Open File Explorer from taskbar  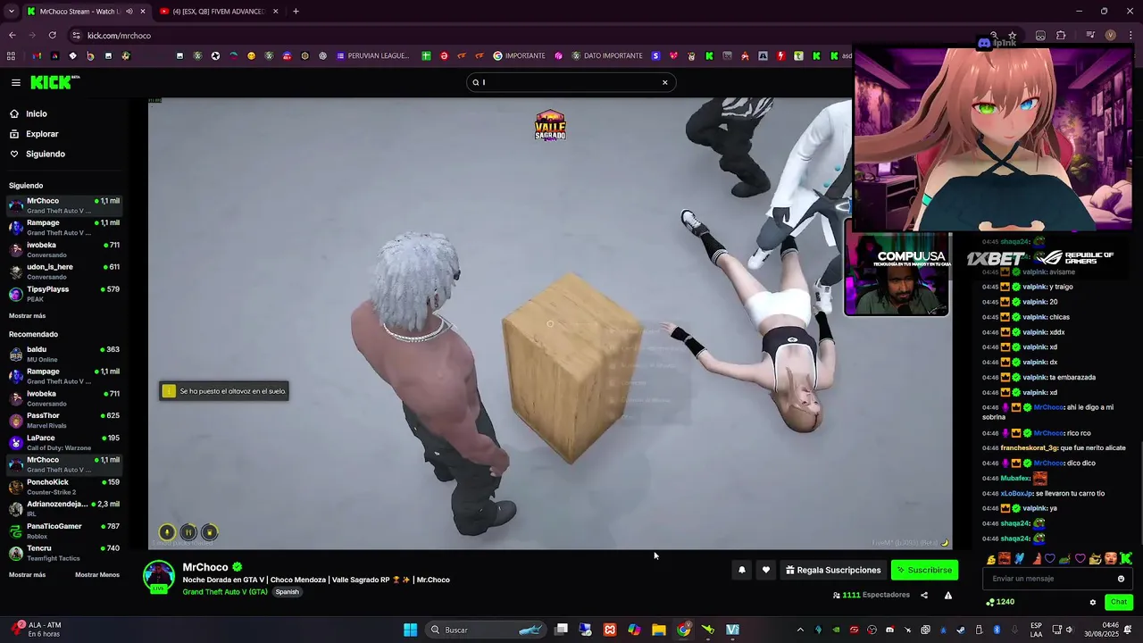pyautogui.click(x=658, y=630)
